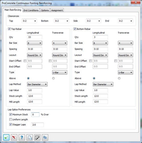Viewport: 142px width, 143px height.
Task: Open Top Rebar Type U-Bar dropdown
Action: (x=60, y=72)
